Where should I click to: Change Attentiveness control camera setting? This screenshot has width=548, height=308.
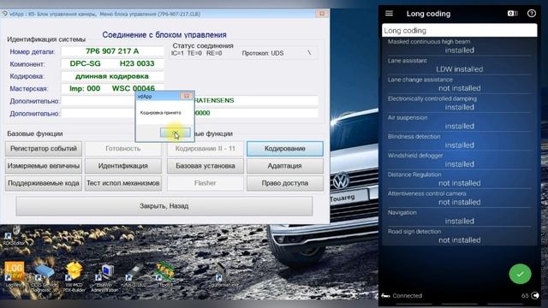tap(459, 198)
